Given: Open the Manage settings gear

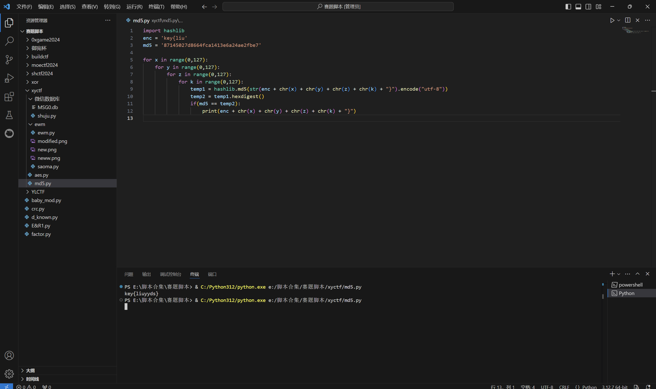Looking at the screenshot, I should [9, 374].
